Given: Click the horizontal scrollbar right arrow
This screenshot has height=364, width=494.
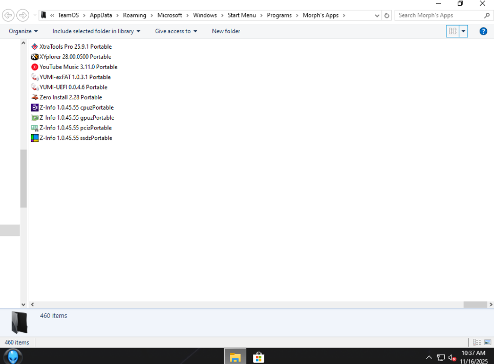Looking at the screenshot, I should [x=490, y=305].
